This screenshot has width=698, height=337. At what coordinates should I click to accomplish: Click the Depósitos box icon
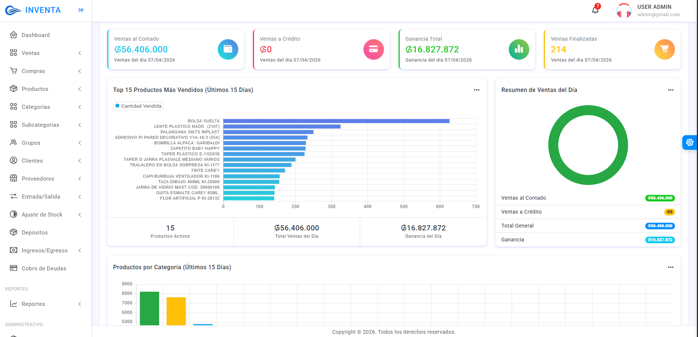[x=14, y=232]
